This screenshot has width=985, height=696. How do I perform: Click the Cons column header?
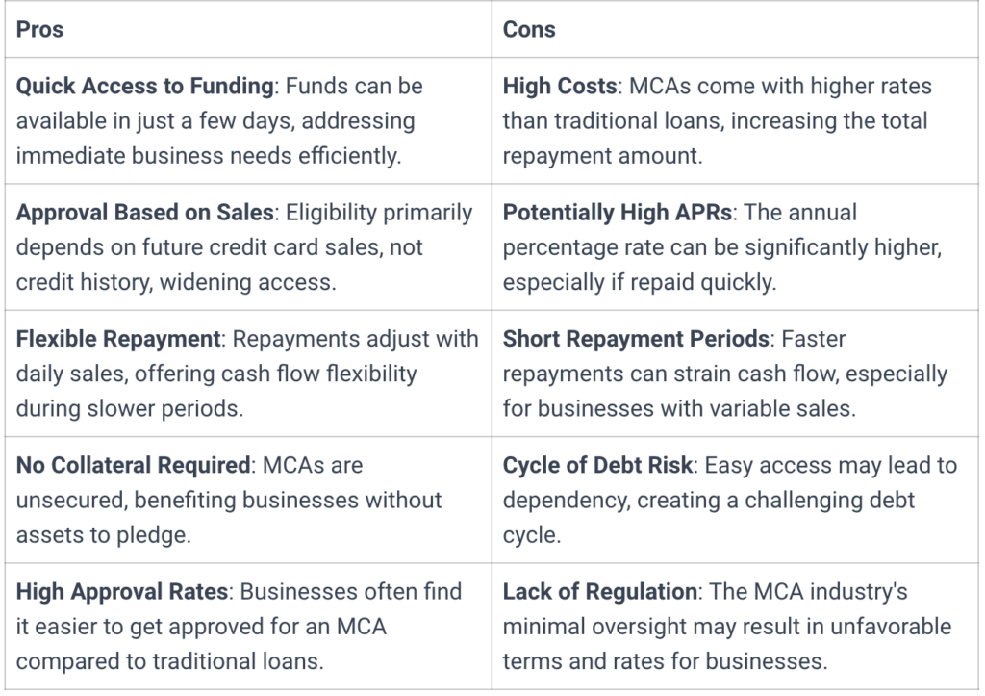click(x=529, y=30)
